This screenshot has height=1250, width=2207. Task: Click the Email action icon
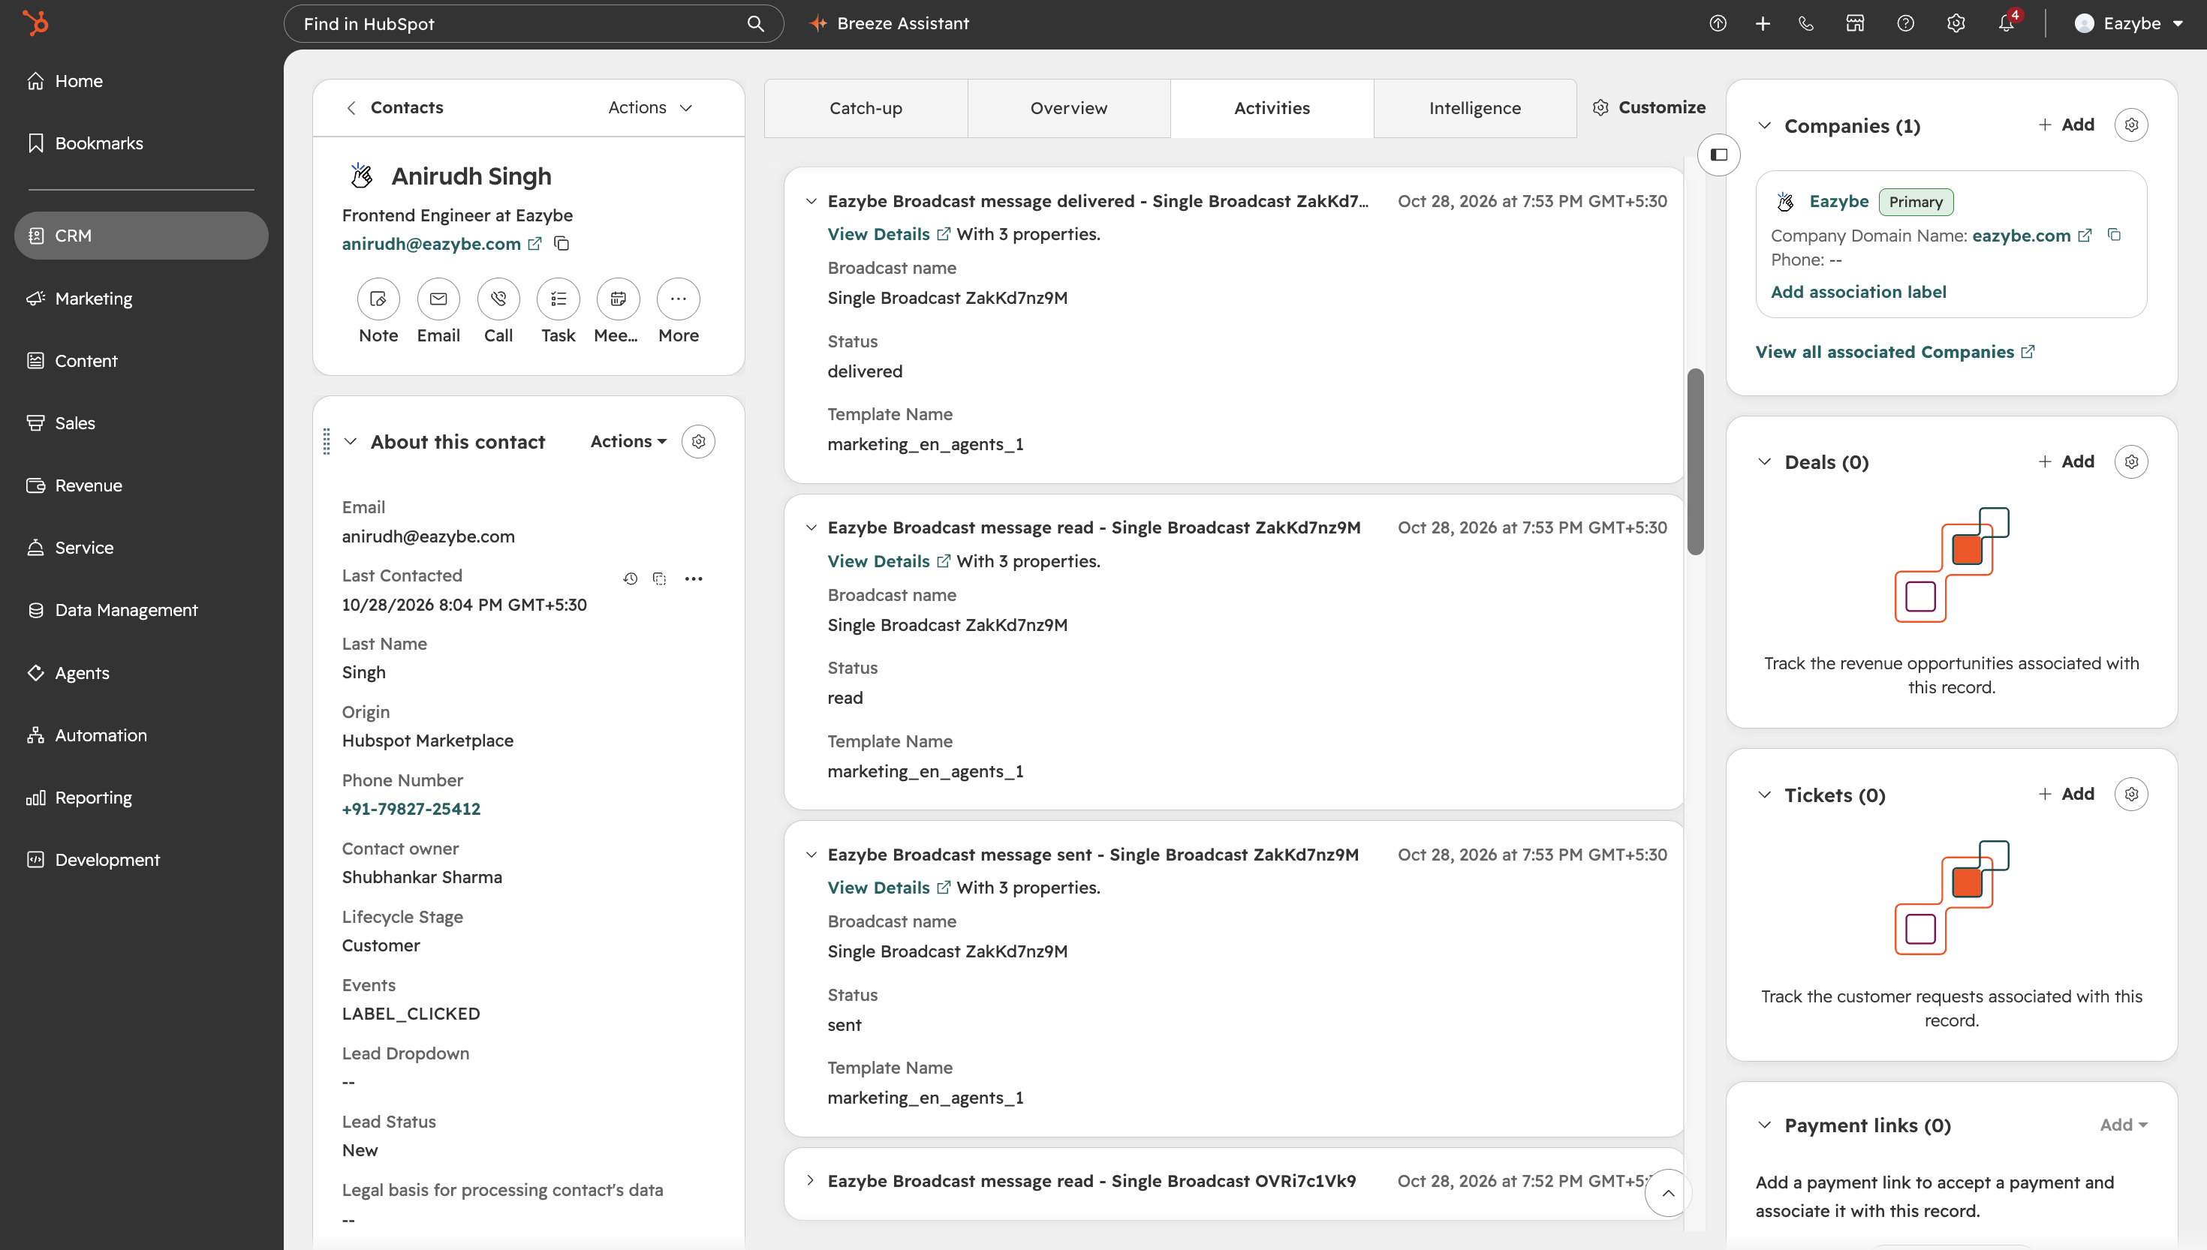coord(438,299)
